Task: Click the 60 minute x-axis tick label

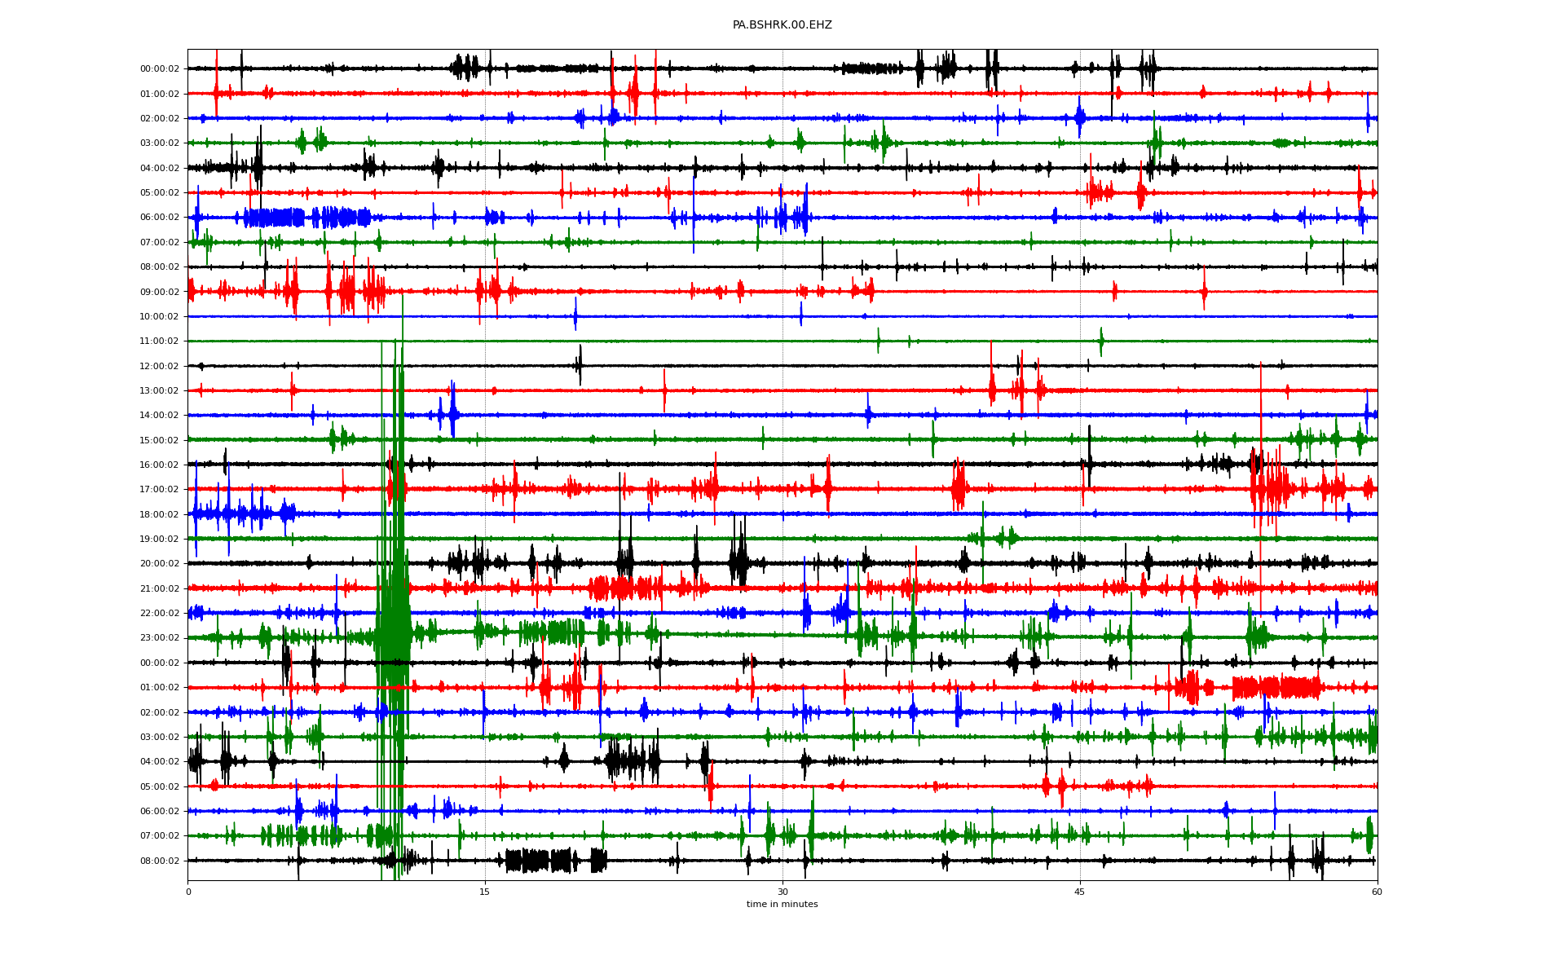Action: coord(1377,892)
